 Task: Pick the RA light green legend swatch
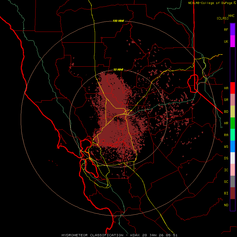(233, 135)
